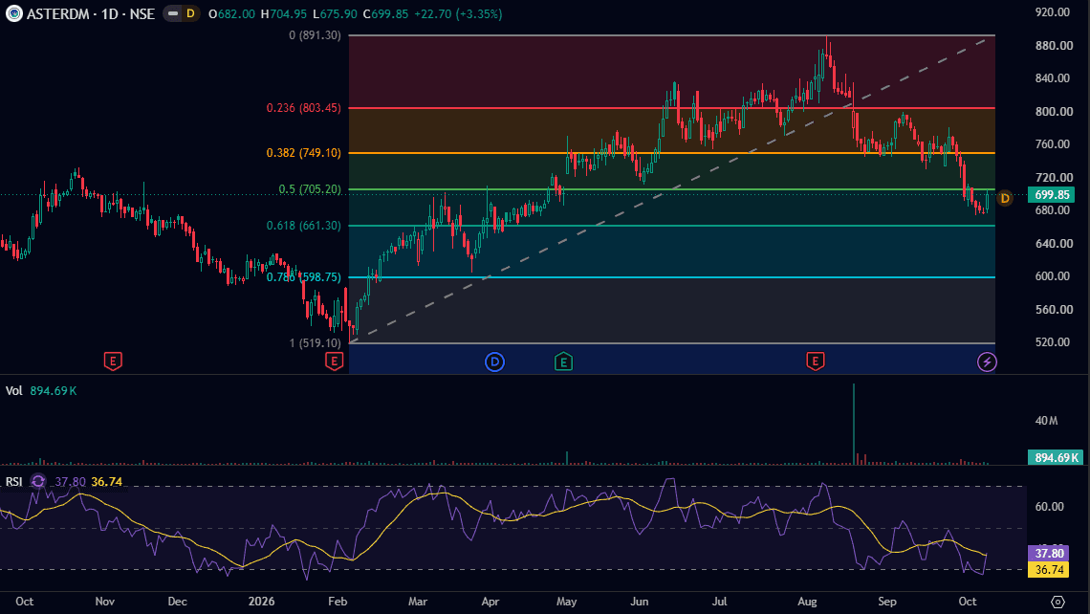Open the red earnings E marker above Aug

pyautogui.click(x=816, y=361)
